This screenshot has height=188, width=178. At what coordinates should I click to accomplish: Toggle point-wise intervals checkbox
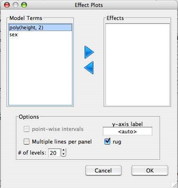(27, 129)
